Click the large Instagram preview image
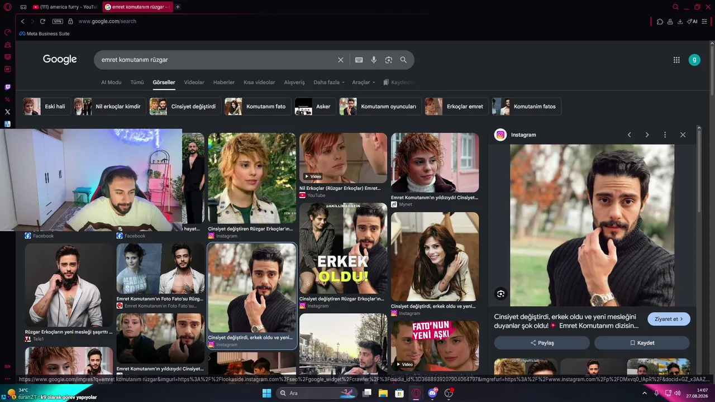715x402 pixels. [x=592, y=226]
